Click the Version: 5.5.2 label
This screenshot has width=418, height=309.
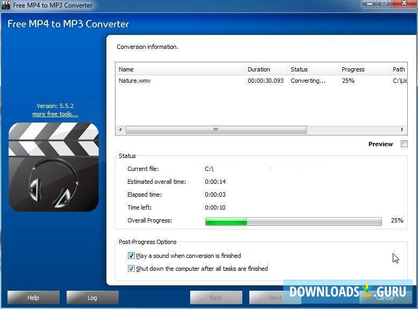pos(55,106)
